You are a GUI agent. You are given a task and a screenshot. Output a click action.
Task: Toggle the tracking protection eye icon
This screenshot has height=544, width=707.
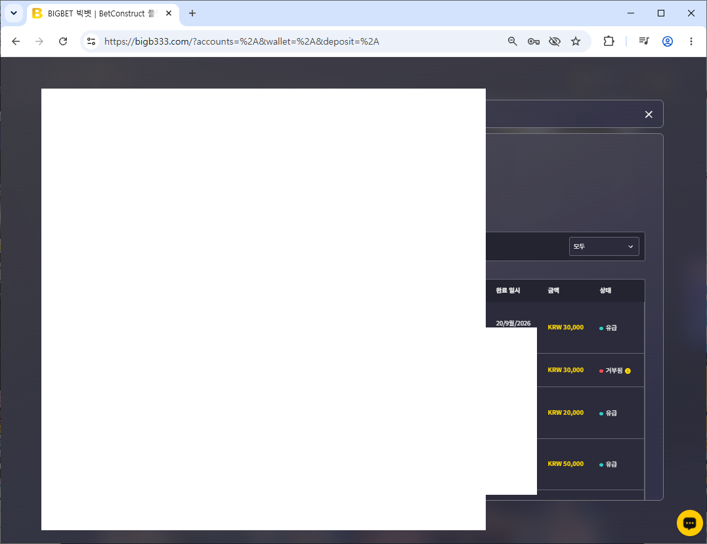tap(555, 41)
